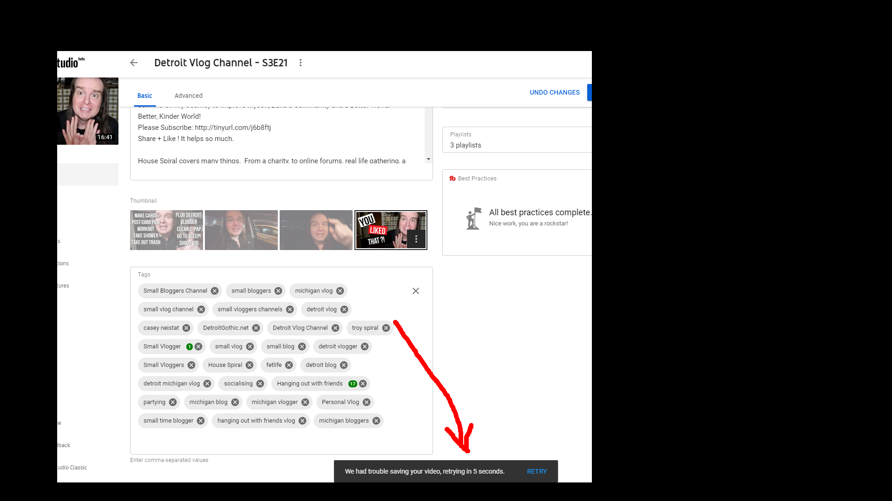The image size is (892, 501).
Task: Remove the 'troy spiral' tag
Action: [386, 328]
